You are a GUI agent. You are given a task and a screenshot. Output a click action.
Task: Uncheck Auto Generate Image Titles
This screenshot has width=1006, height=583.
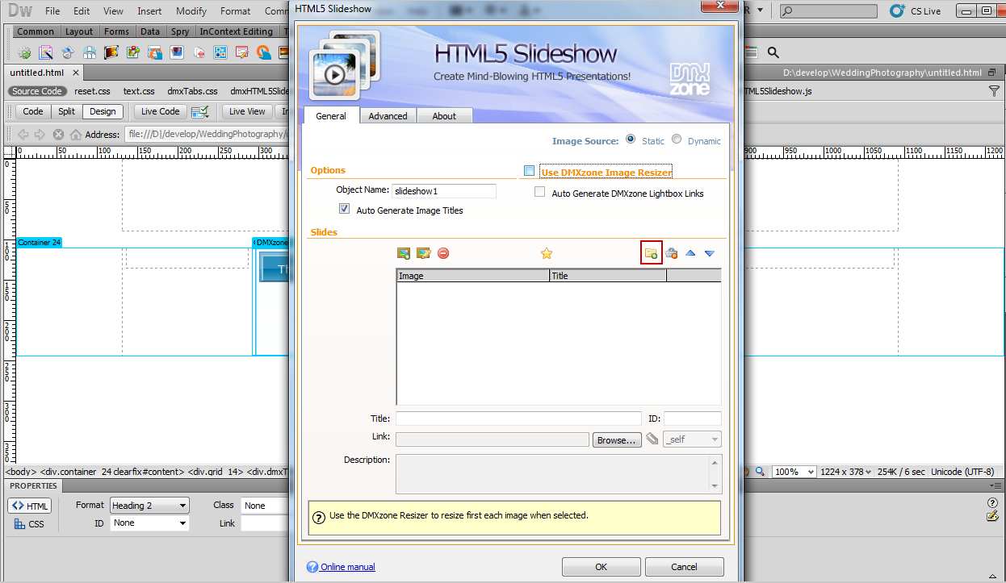click(x=345, y=209)
